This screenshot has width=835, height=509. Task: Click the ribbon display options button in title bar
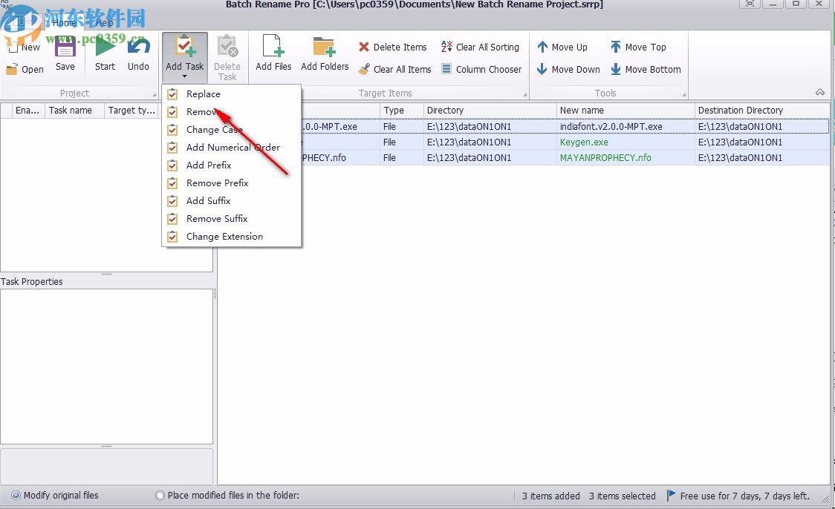(x=750, y=4)
